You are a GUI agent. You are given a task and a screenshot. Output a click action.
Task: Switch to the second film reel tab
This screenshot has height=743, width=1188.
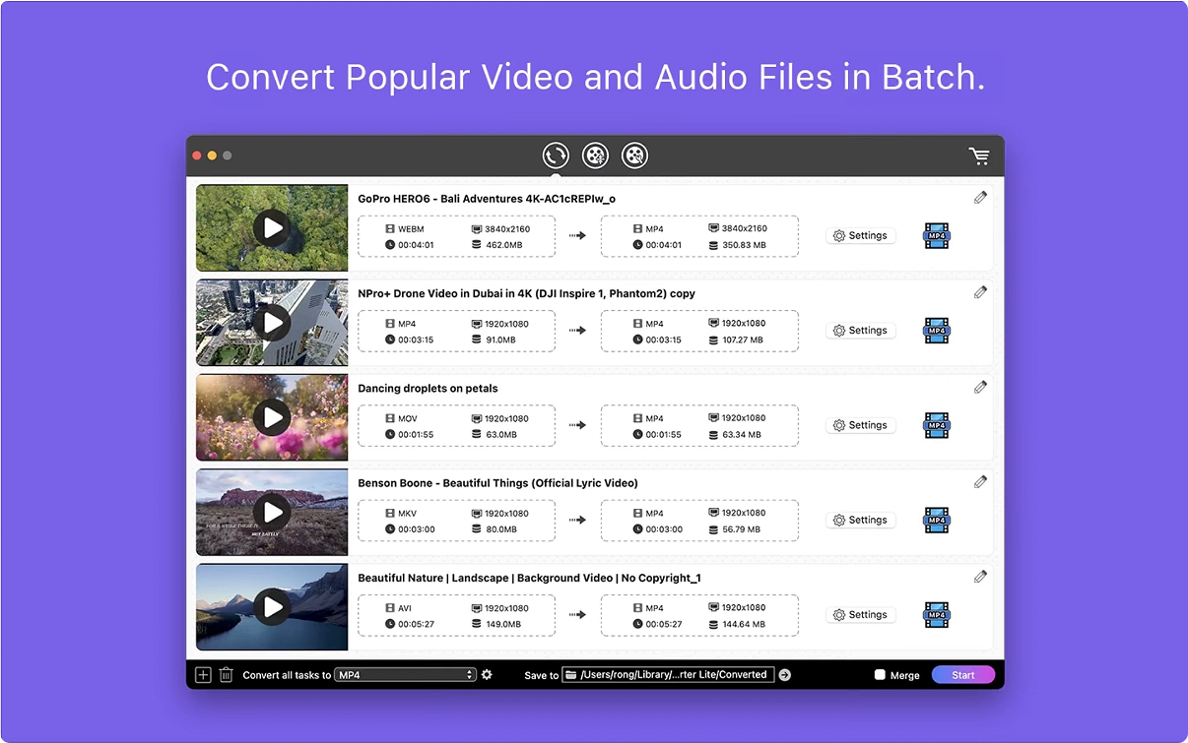point(595,155)
